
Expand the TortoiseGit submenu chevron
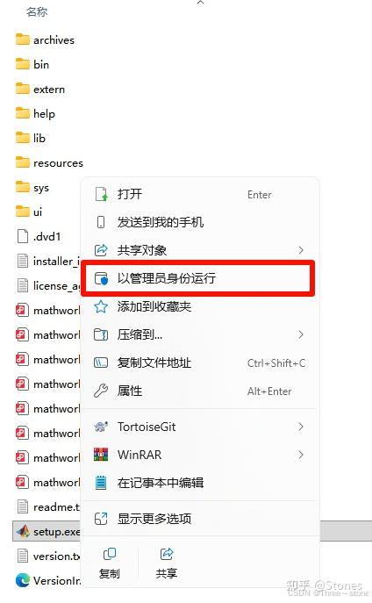pos(301,427)
